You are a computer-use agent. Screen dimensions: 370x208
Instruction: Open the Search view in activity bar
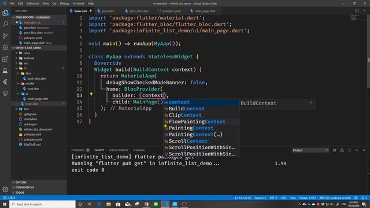pyautogui.click(x=5, y=24)
